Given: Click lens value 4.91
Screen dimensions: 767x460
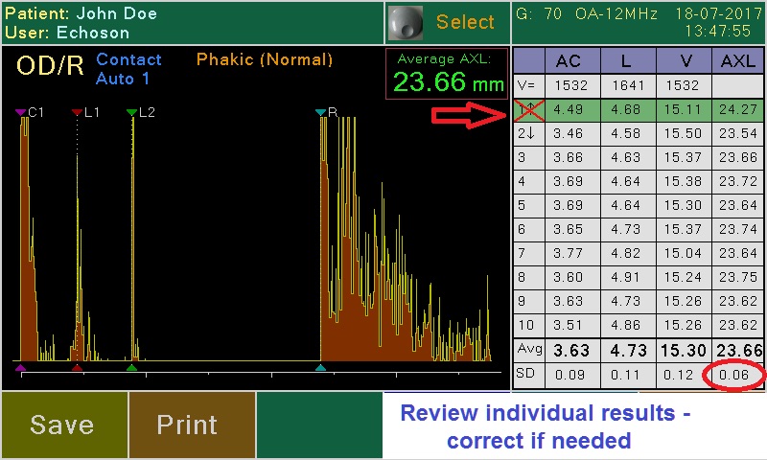Looking at the screenshot, I should tap(628, 277).
